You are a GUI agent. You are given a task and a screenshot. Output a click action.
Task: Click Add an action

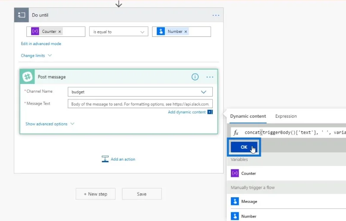click(119, 159)
